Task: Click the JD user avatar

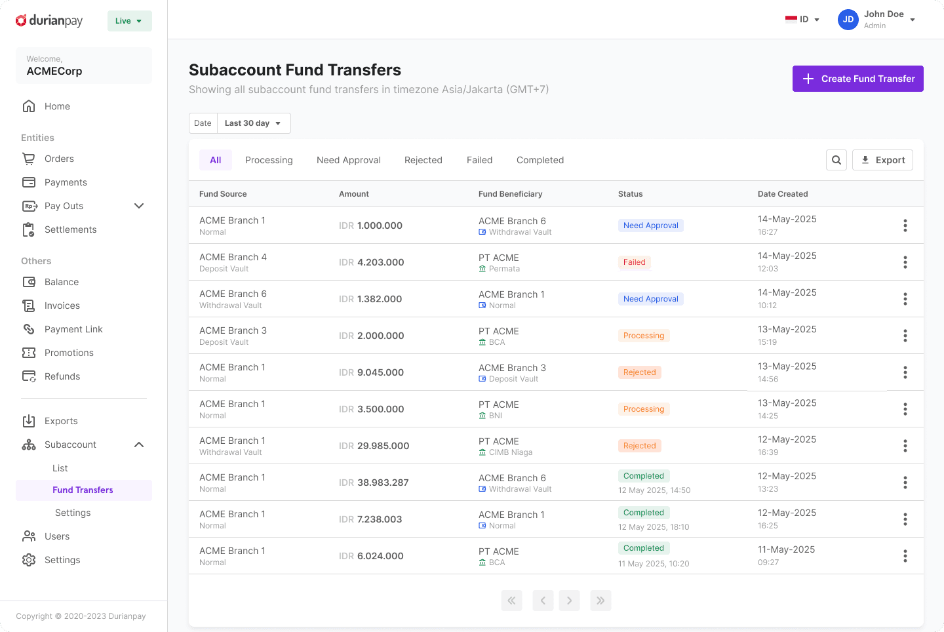Action: coord(848,20)
